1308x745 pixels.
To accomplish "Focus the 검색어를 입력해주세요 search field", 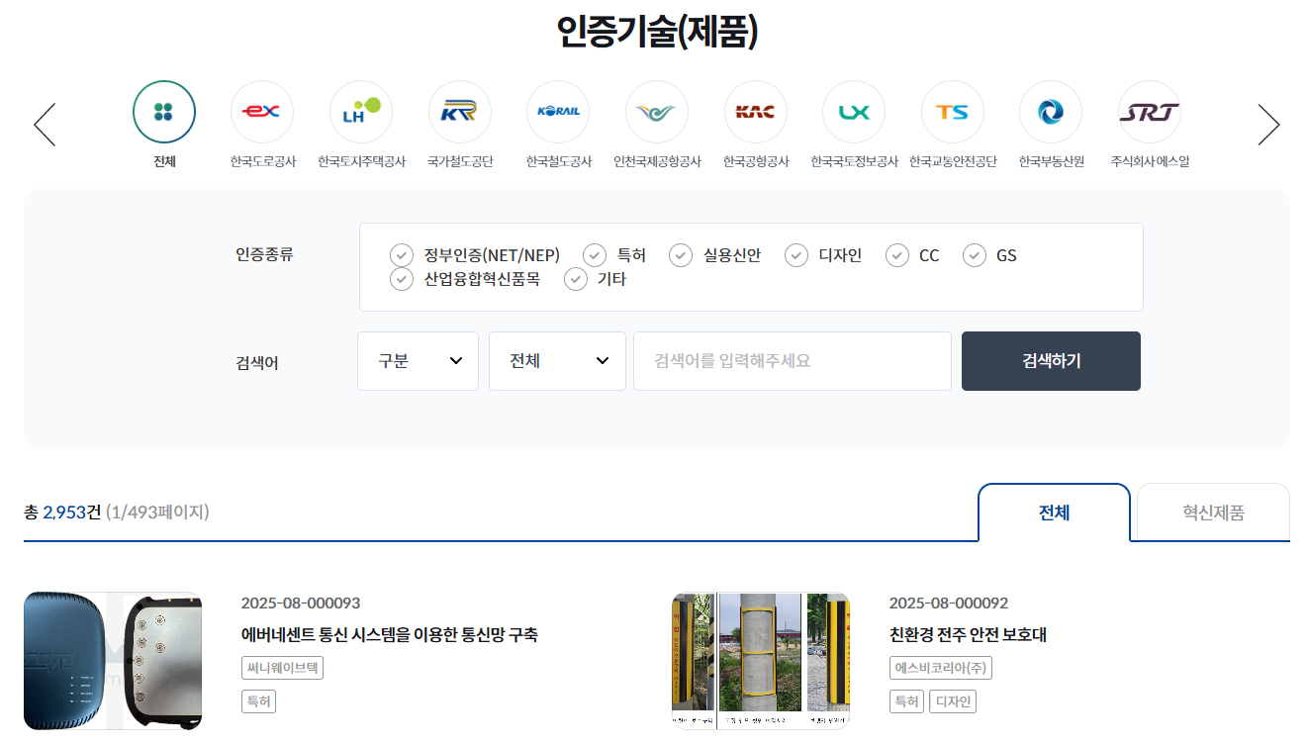I will click(x=793, y=361).
